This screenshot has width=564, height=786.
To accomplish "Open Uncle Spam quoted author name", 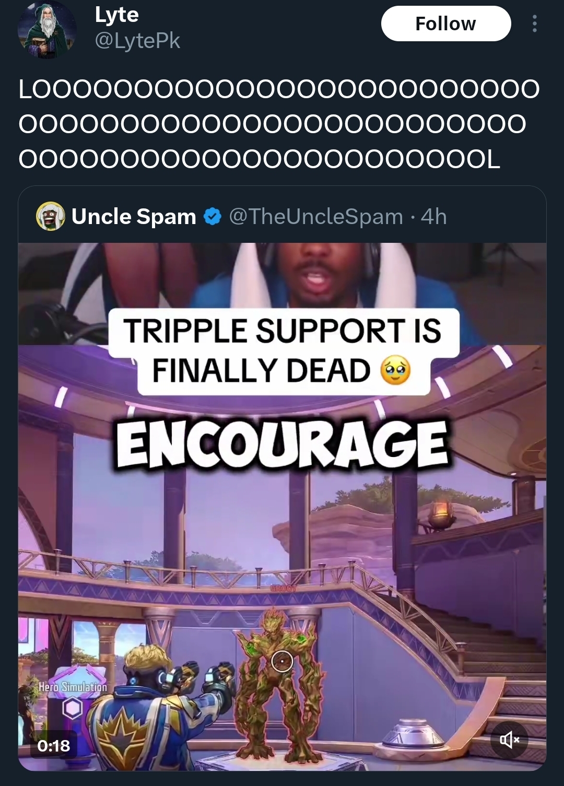I will (134, 216).
